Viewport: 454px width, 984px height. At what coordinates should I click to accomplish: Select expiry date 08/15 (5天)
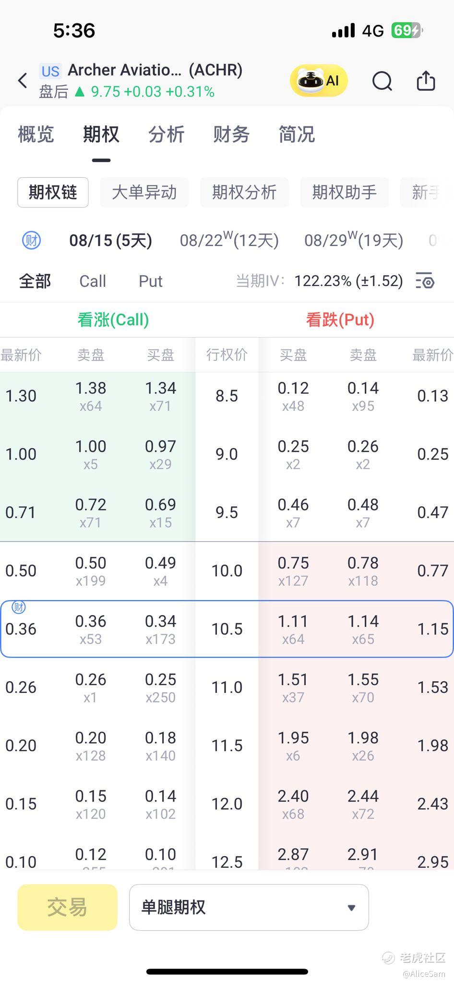click(111, 240)
